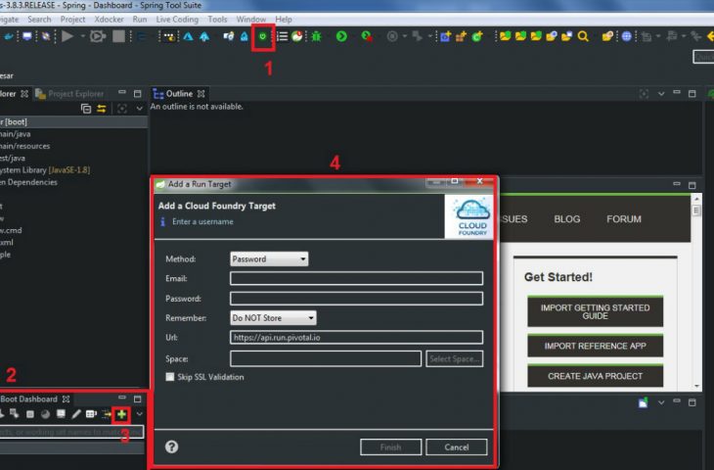Click the Cancel button in dialog
The image size is (714, 470).
pyautogui.click(x=456, y=447)
